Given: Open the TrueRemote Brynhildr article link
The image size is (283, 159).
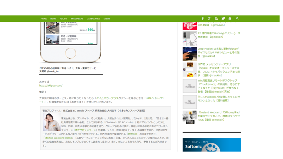Looking at the screenshot, I should click(x=219, y=86).
